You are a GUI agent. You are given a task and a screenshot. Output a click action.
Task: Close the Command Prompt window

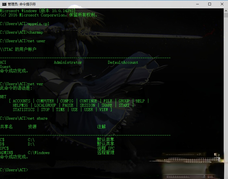(222, 4)
